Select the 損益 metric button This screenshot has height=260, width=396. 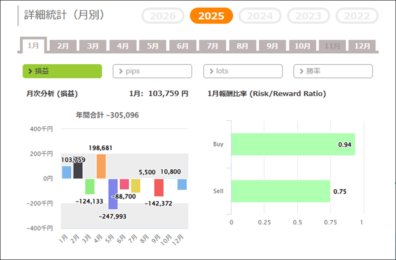tap(62, 71)
